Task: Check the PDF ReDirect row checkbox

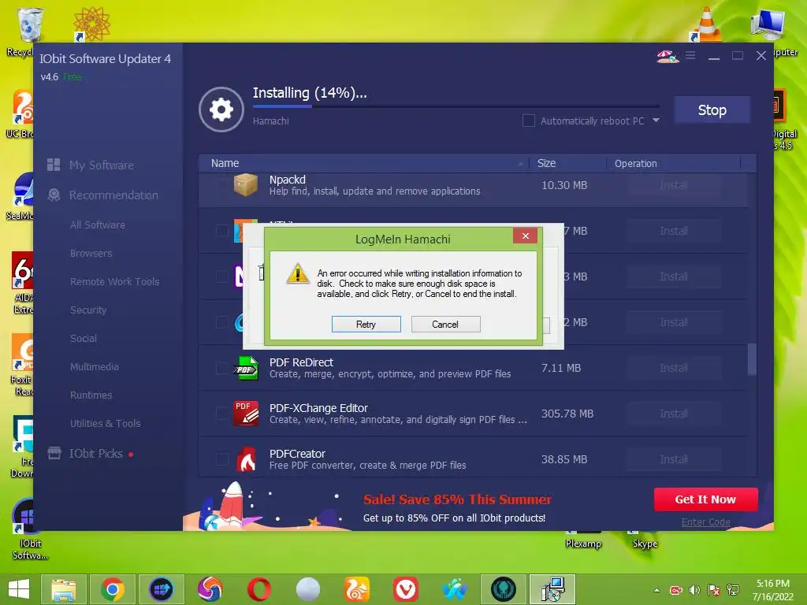Action: (x=221, y=368)
